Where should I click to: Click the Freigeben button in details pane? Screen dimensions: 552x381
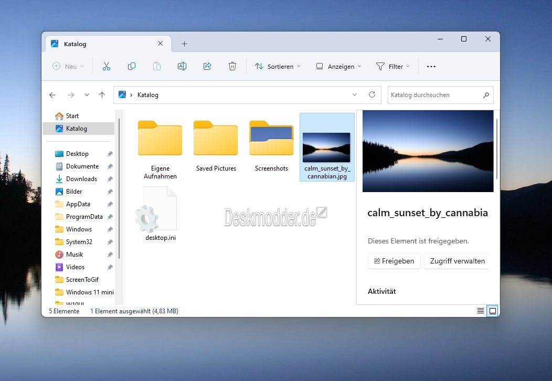394,261
